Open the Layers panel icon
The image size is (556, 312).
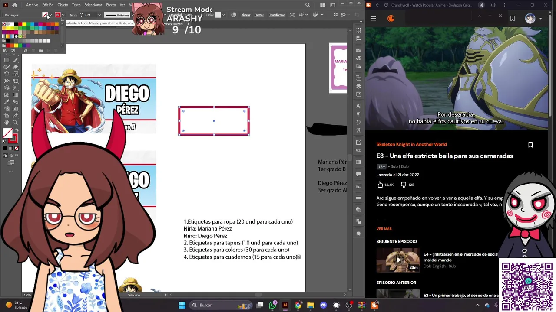click(359, 86)
